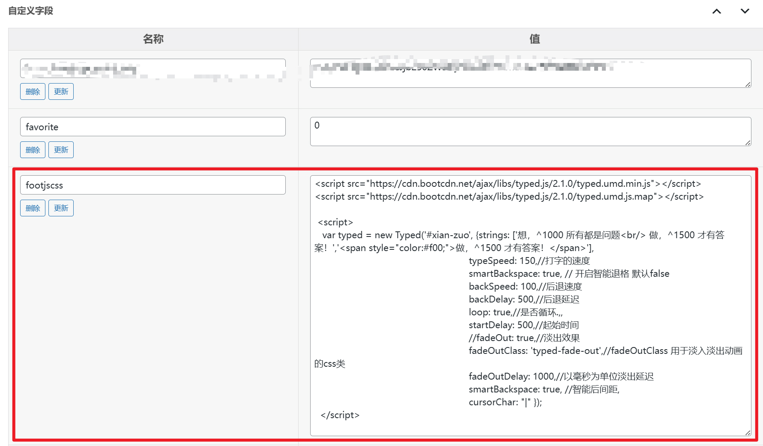Delete the blurred first custom field via 删除

pos(33,92)
